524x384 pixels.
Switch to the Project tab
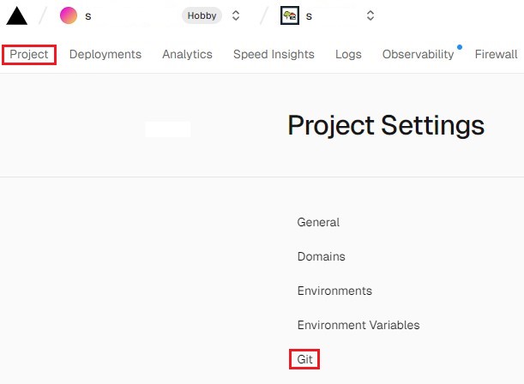pos(29,54)
